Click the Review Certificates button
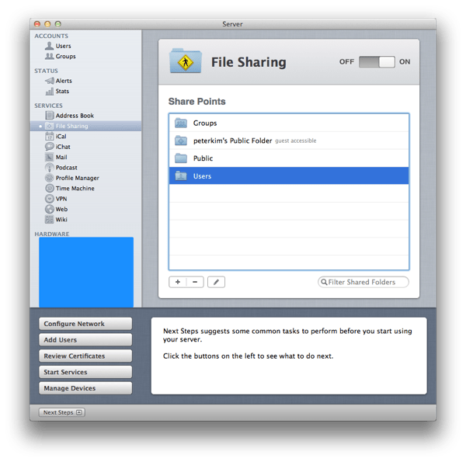Screen dimensions: 466x462 pos(85,356)
